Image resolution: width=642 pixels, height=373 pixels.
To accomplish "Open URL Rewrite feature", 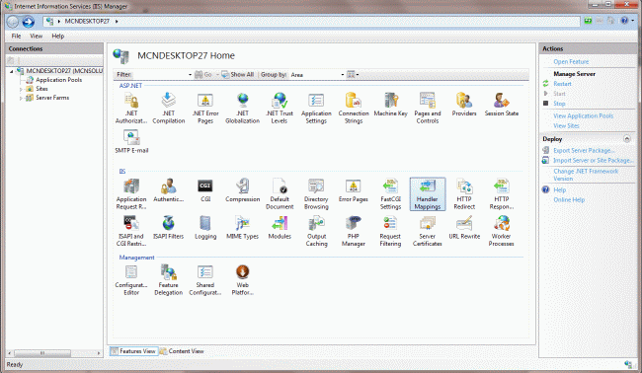I will (x=464, y=227).
